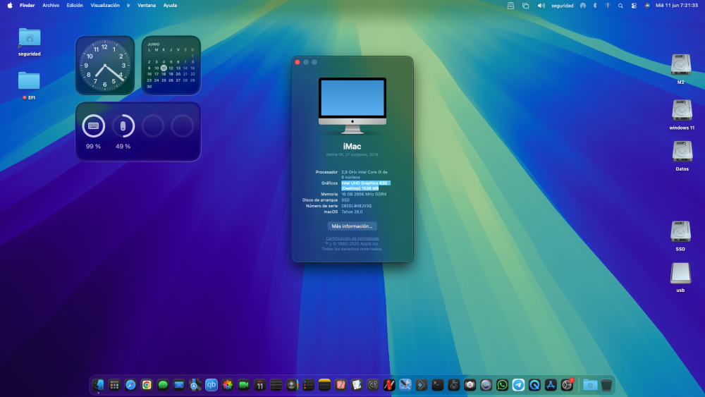Click the Bluetooth icon in menu bar

point(595,6)
